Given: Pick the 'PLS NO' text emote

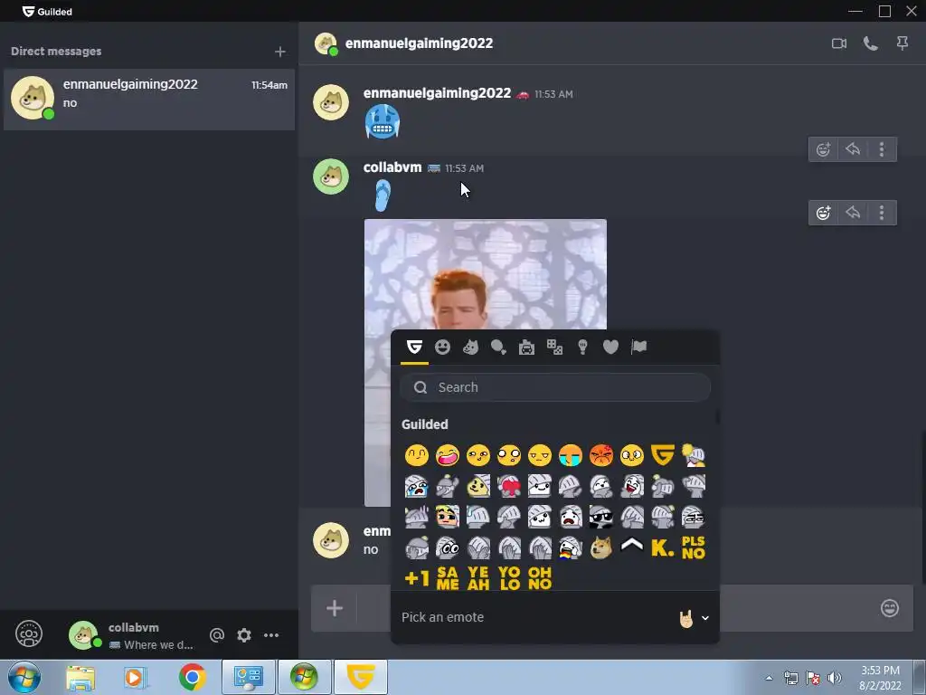Looking at the screenshot, I should (x=694, y=547).
